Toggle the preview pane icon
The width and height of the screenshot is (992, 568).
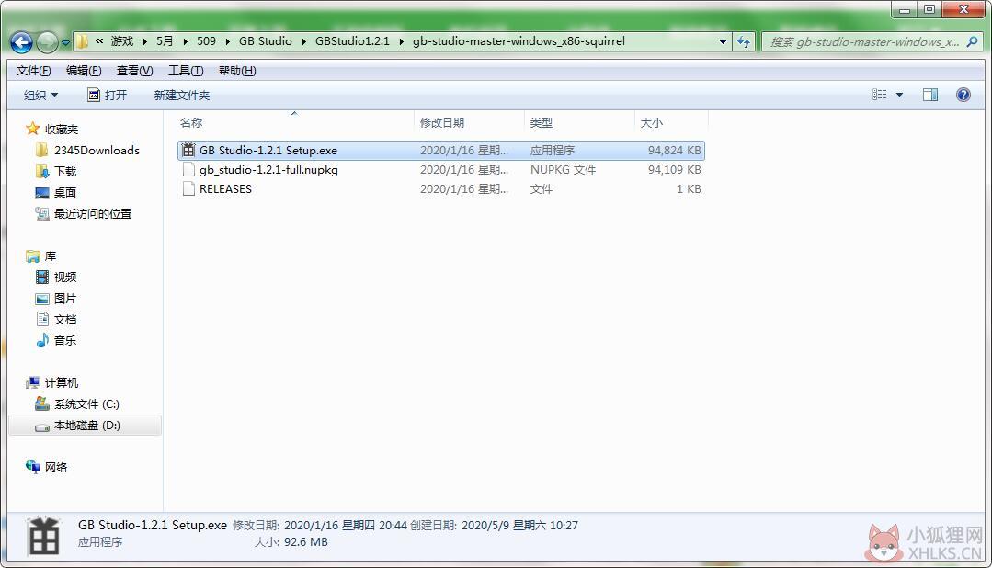(930, 95)
